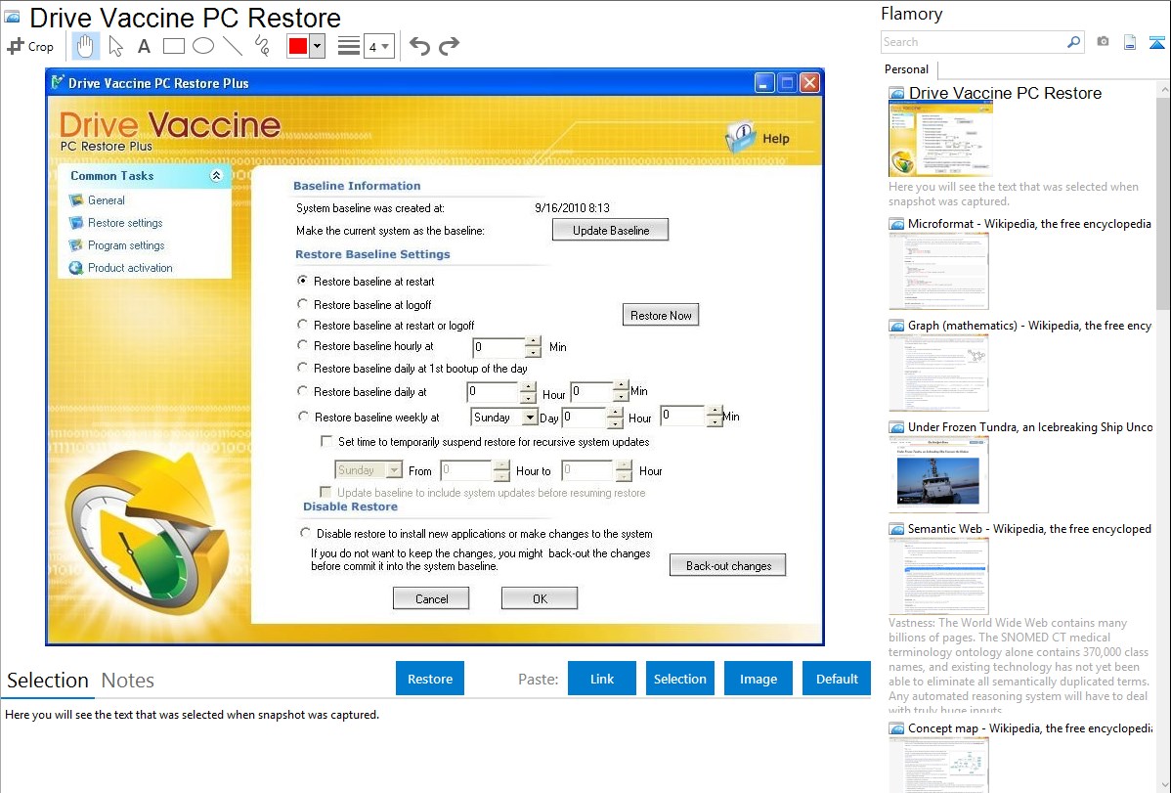Image resolution: width=1171 pixels, height=793 pixels.
Task: Choose the text annotation tool
Action: (144, 46)
